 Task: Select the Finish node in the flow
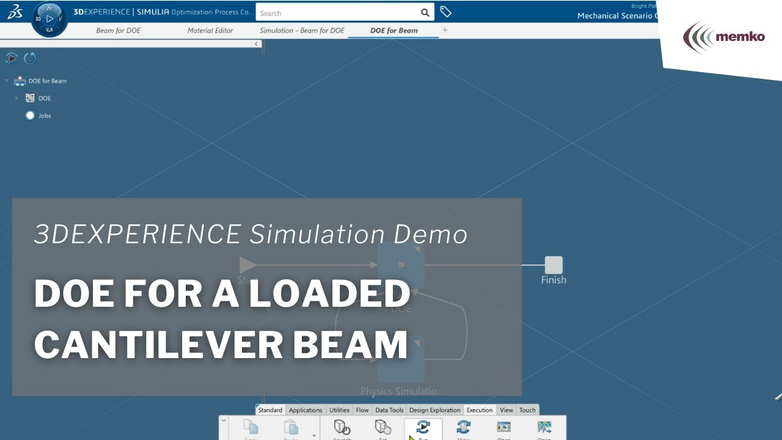tap(554, 265)
